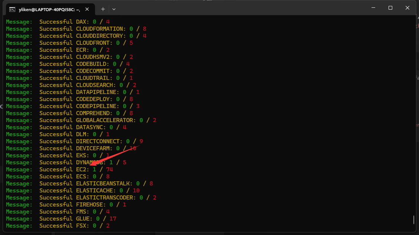The image size is (419, 235).
Task: Click the ELASTICTRANSCODER service name
Action: coord(106,198)
